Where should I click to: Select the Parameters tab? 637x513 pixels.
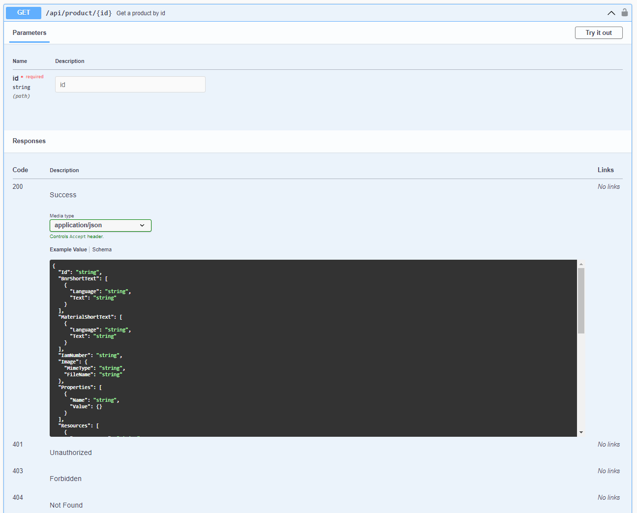(30, 33)
